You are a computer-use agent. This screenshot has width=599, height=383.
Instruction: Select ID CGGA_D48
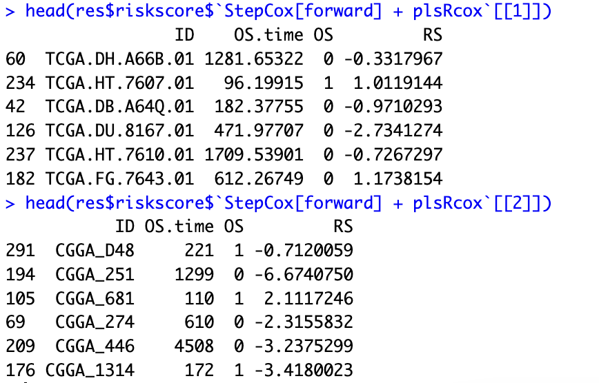95,251
